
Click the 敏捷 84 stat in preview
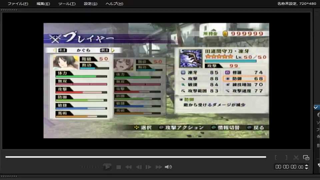point(200,85)
